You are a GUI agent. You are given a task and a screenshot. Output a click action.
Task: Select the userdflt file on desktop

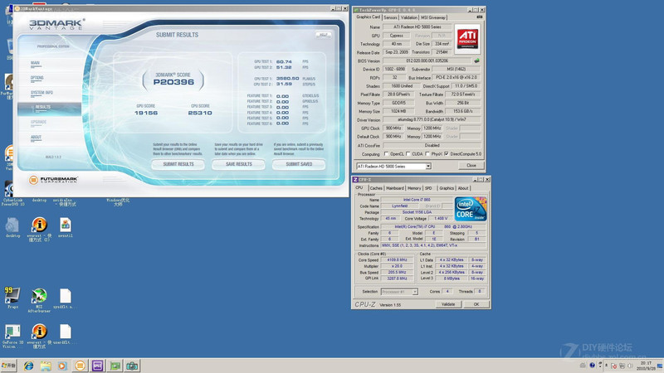pos(66,332)
